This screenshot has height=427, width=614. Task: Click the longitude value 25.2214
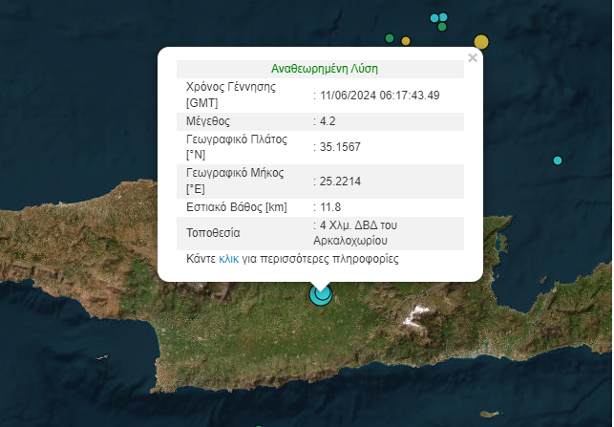pyautogui.click(x=341, y=180)
